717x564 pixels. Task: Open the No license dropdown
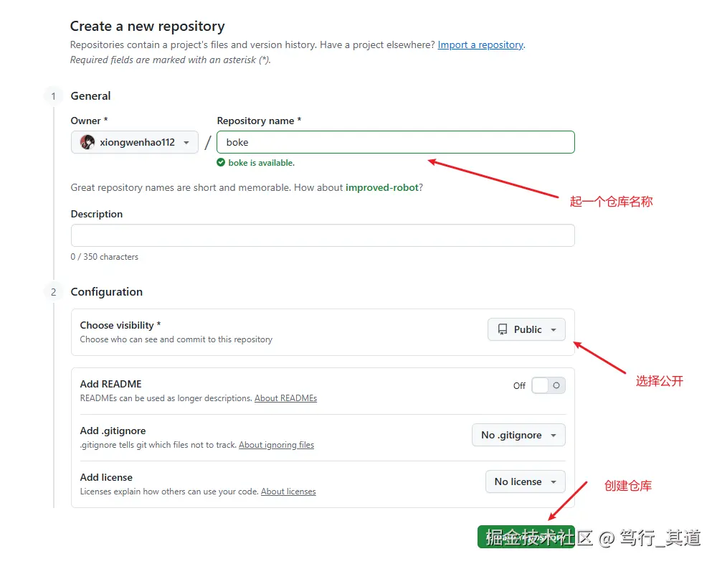click(x=525, y=481)
